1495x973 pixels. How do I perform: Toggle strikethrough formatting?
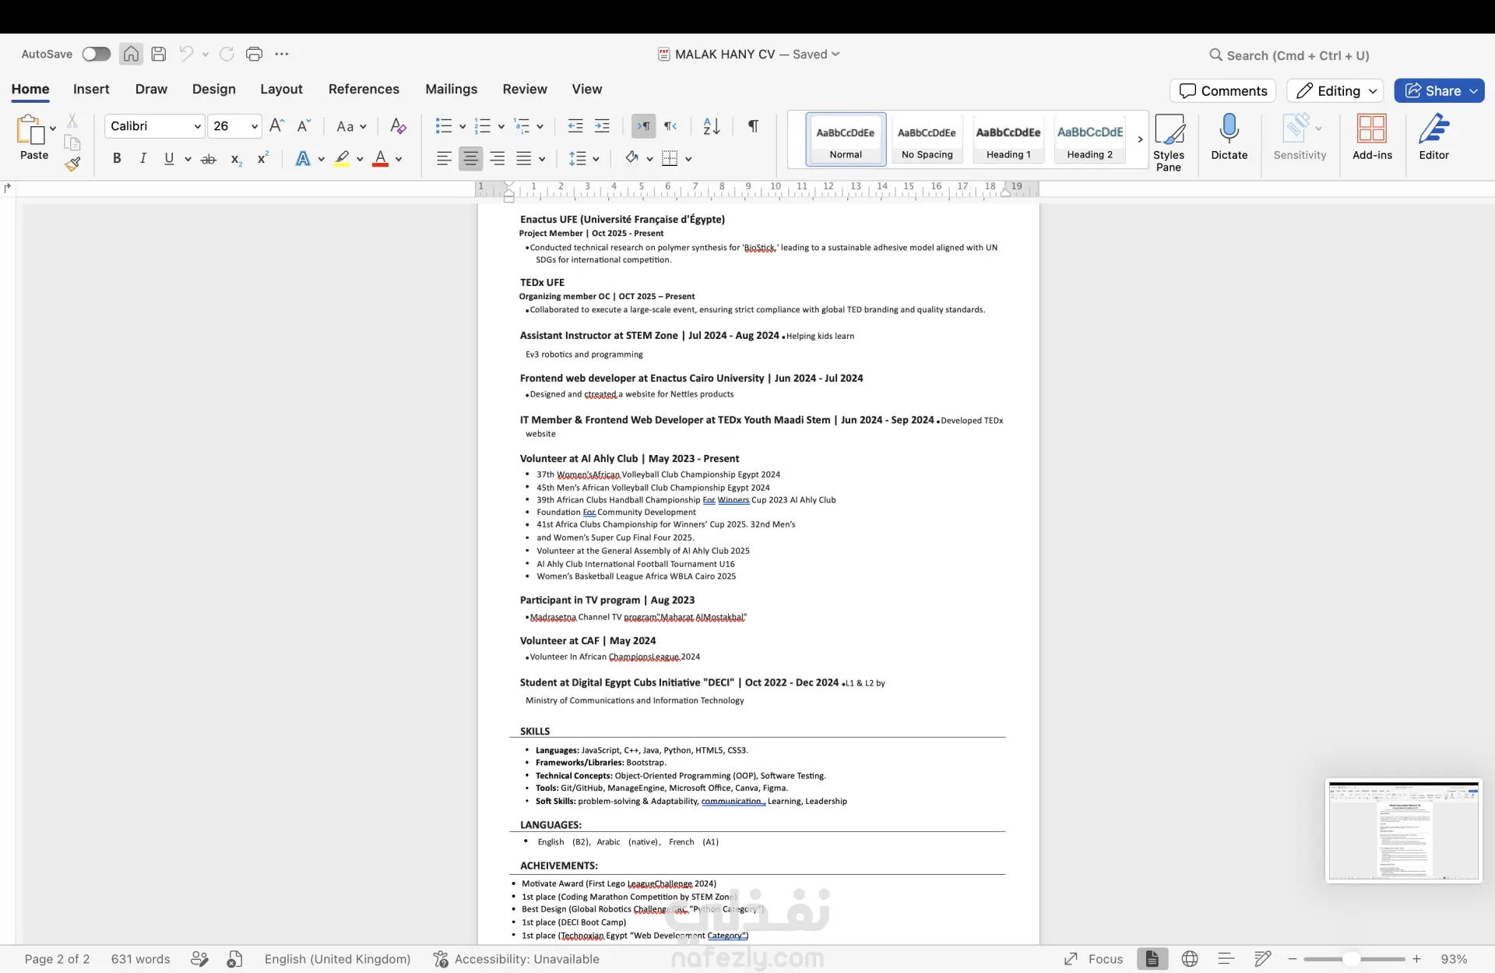tap(208, 159)
